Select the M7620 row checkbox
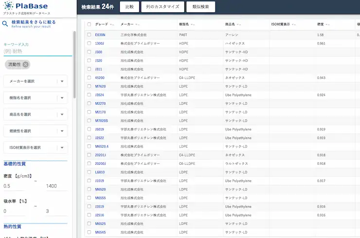This screenshot has width=360, height=238. (89, 86)
